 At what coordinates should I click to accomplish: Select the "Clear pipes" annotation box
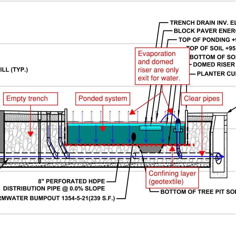click(202, 99)
